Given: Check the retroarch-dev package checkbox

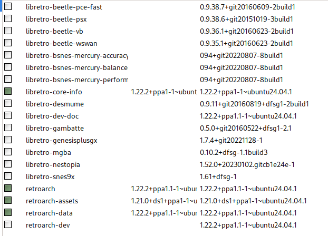Looking at the screenshot, I should [x=8, y=225].
